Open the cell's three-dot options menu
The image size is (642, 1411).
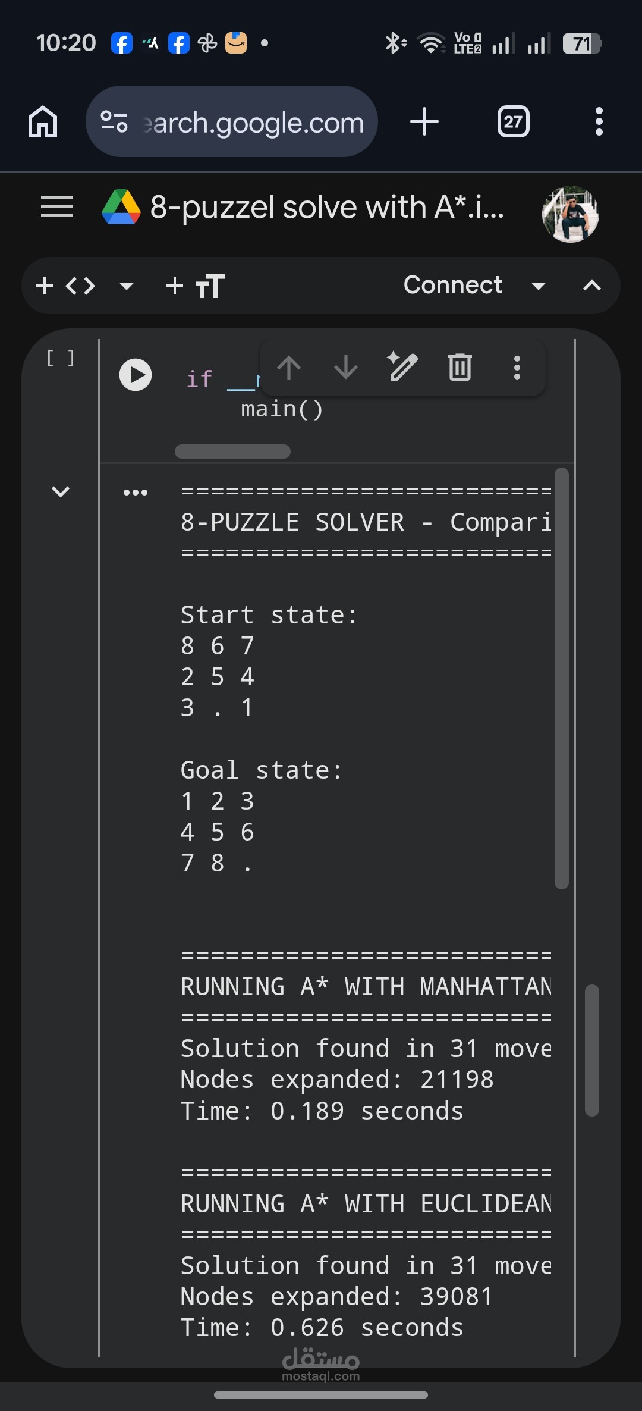pos(517,368)
